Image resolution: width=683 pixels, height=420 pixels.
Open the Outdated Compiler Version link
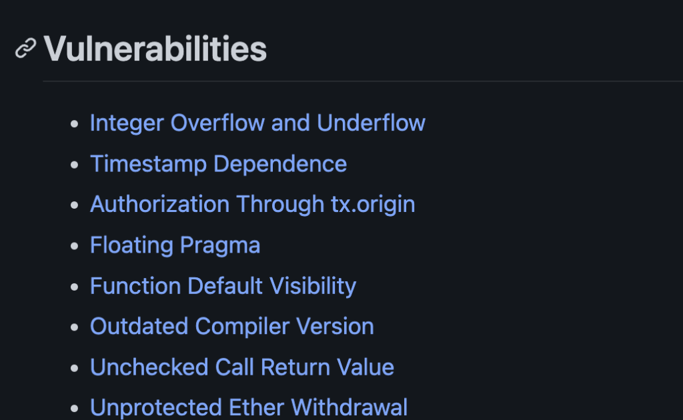coord(231,327)
